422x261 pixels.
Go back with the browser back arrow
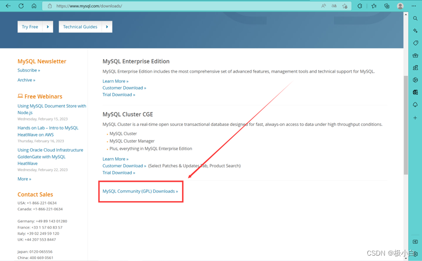(x=8, y=6)
